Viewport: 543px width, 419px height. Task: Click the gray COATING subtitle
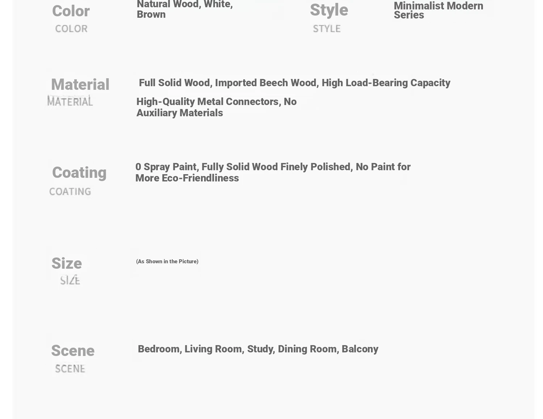pyautogui.click(x=70, y=191)
